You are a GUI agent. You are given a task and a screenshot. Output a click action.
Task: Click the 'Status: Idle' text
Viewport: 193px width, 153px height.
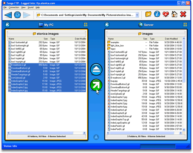coord(10,146)
